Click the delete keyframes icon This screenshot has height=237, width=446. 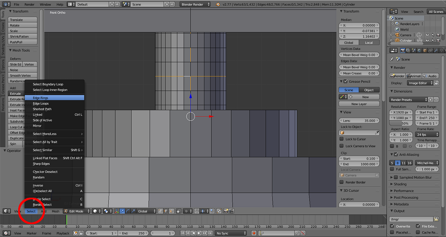click(302, 233)
